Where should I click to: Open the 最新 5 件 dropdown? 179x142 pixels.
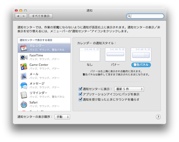coord(129,89)
